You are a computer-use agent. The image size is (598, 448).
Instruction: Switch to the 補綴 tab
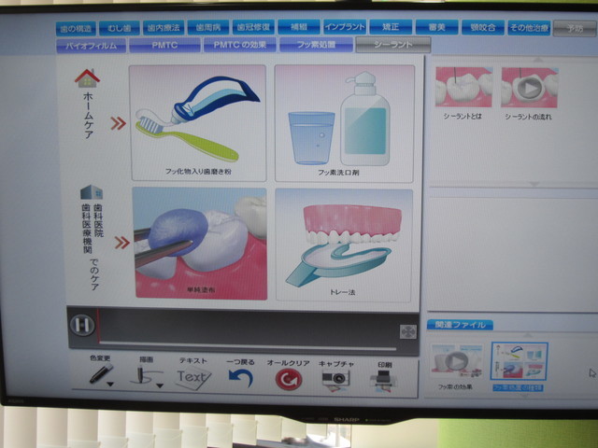[299, 27]
